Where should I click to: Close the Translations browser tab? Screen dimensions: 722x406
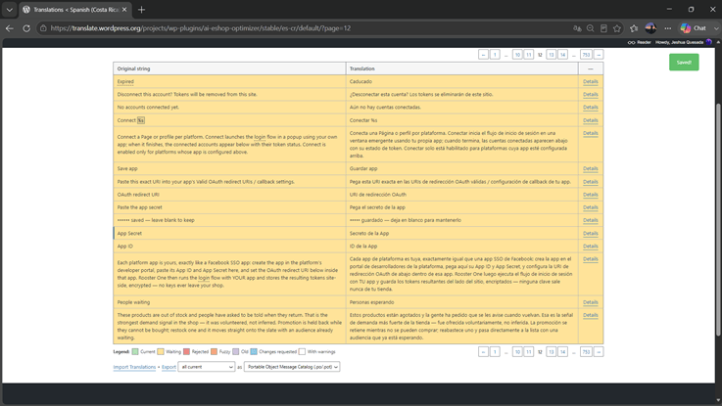pyautogui.click(x=124, y=10)
